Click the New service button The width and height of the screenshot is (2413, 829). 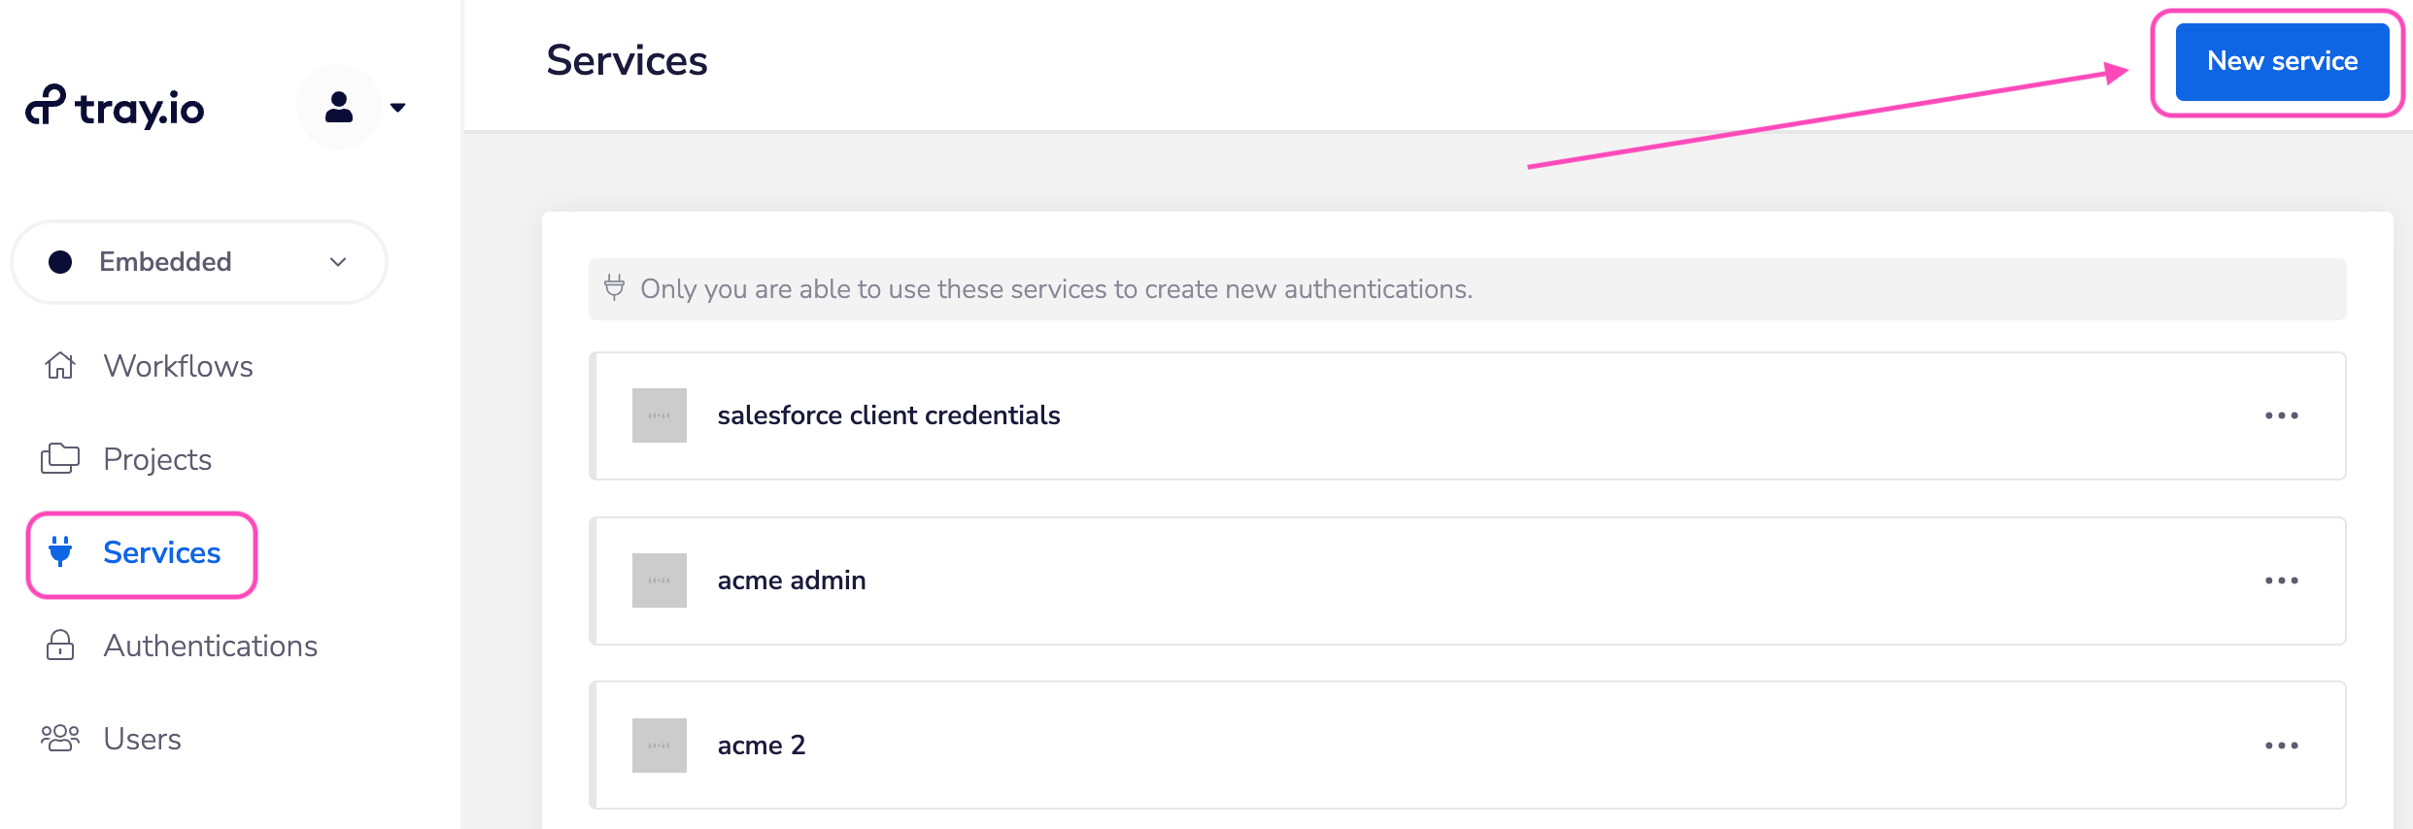pyautogui.click(x=2282, y=61)
